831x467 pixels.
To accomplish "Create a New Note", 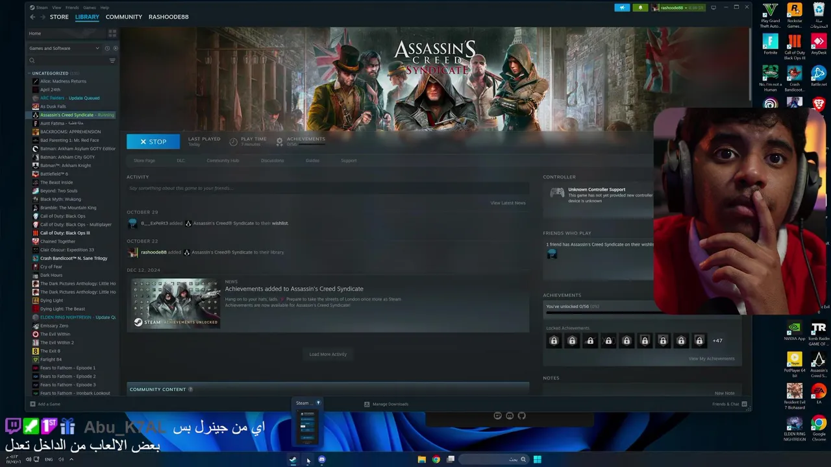I will 725,393.
